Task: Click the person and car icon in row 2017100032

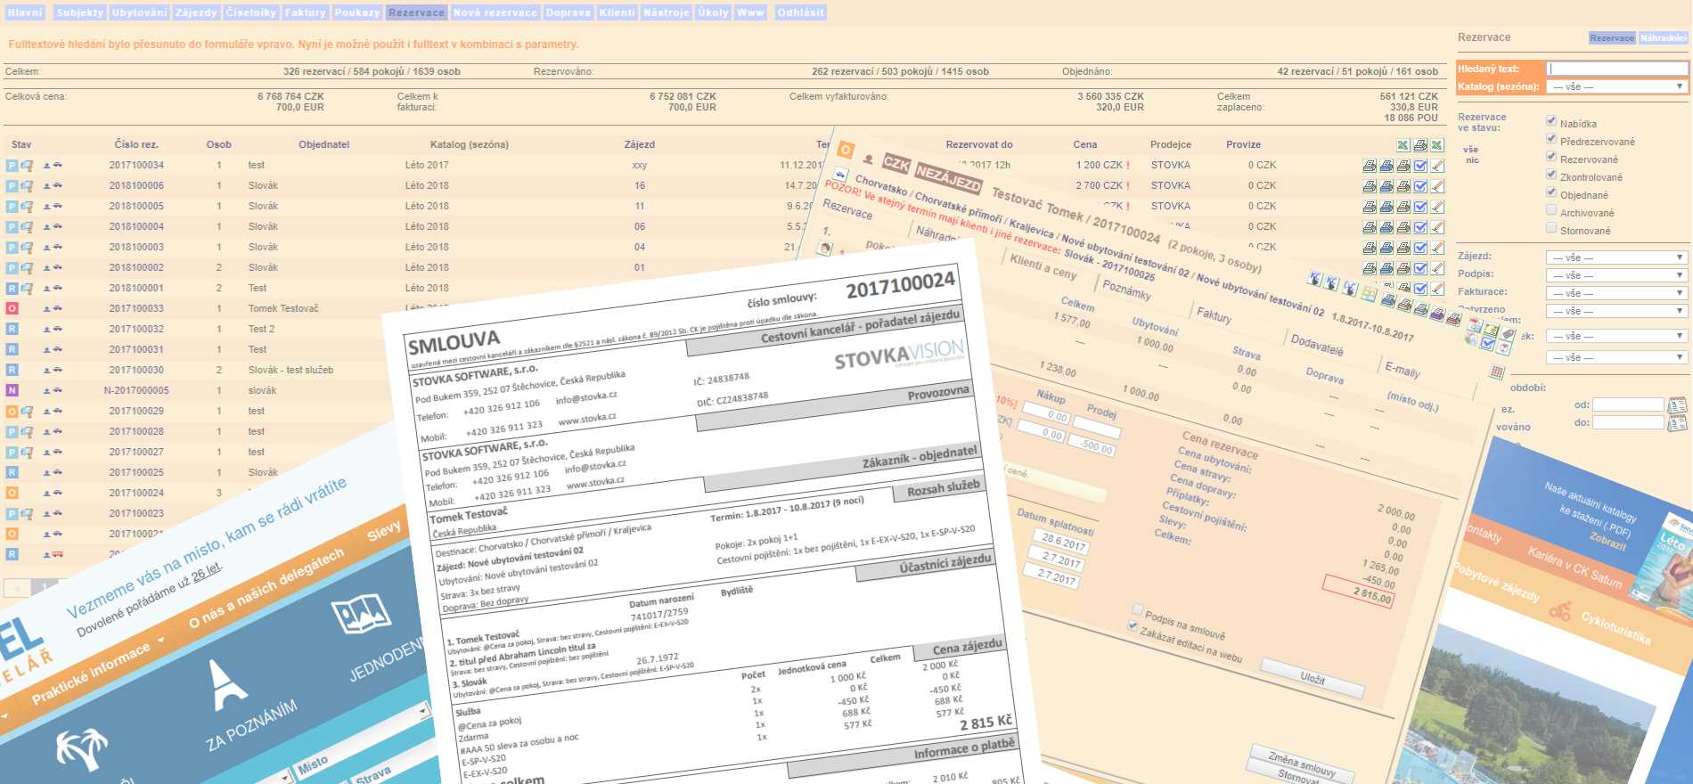Action: click(53, 330)
